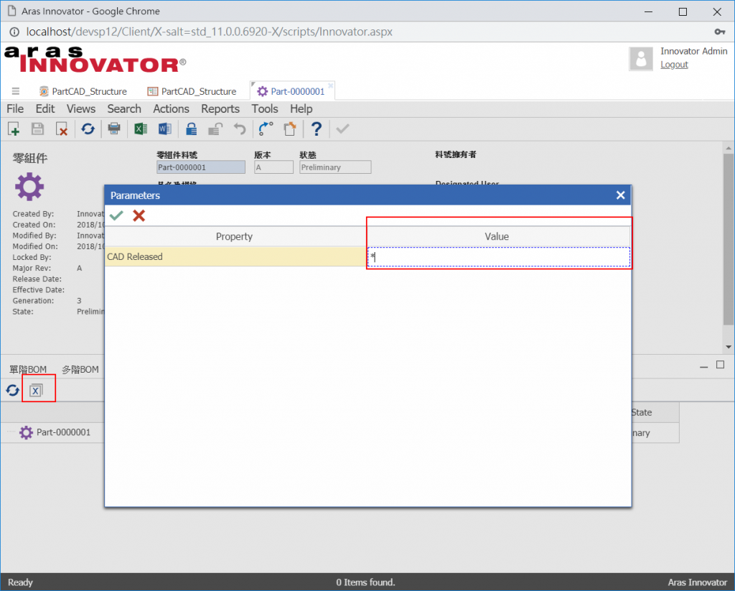This screenshot has width=735, height=591.
Task: Click the site info icon in address bar
Action: coord(14,32)
